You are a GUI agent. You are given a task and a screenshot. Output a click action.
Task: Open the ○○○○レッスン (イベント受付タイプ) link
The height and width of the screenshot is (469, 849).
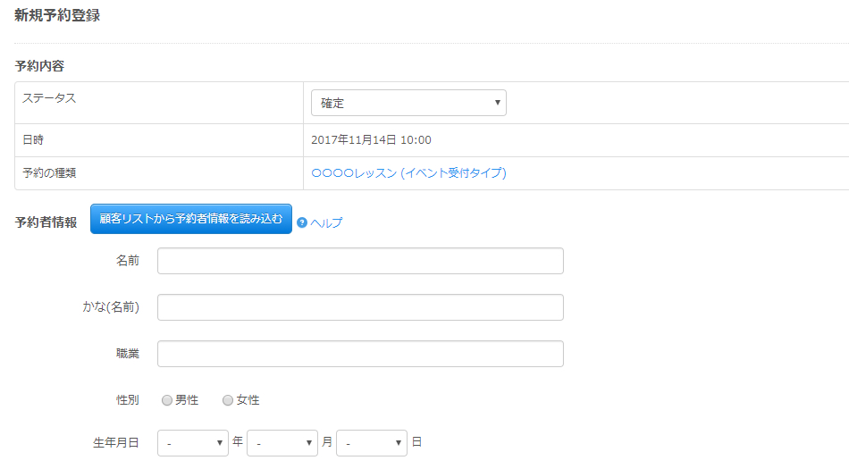(408, 173)
